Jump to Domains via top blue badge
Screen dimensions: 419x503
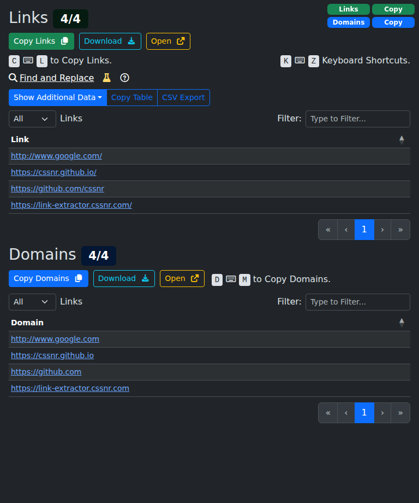(348, 22)
